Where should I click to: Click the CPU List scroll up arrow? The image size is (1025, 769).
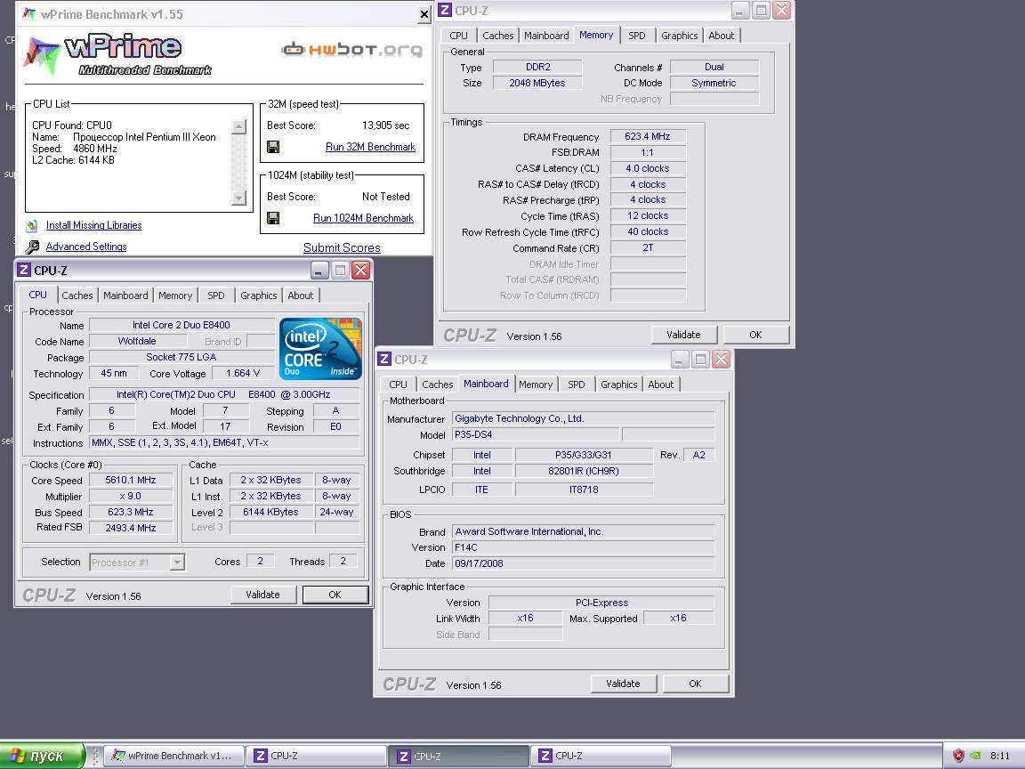(x=238, y=126)
